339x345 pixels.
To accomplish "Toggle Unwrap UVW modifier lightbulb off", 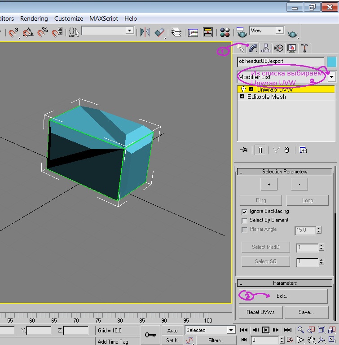I will point(243,89).
